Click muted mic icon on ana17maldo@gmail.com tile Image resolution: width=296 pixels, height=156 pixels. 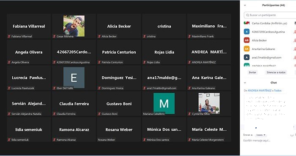pos(145,88)
